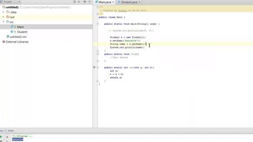
Task: Select untitled1.iml in the project tree
Action: point(18,37)
